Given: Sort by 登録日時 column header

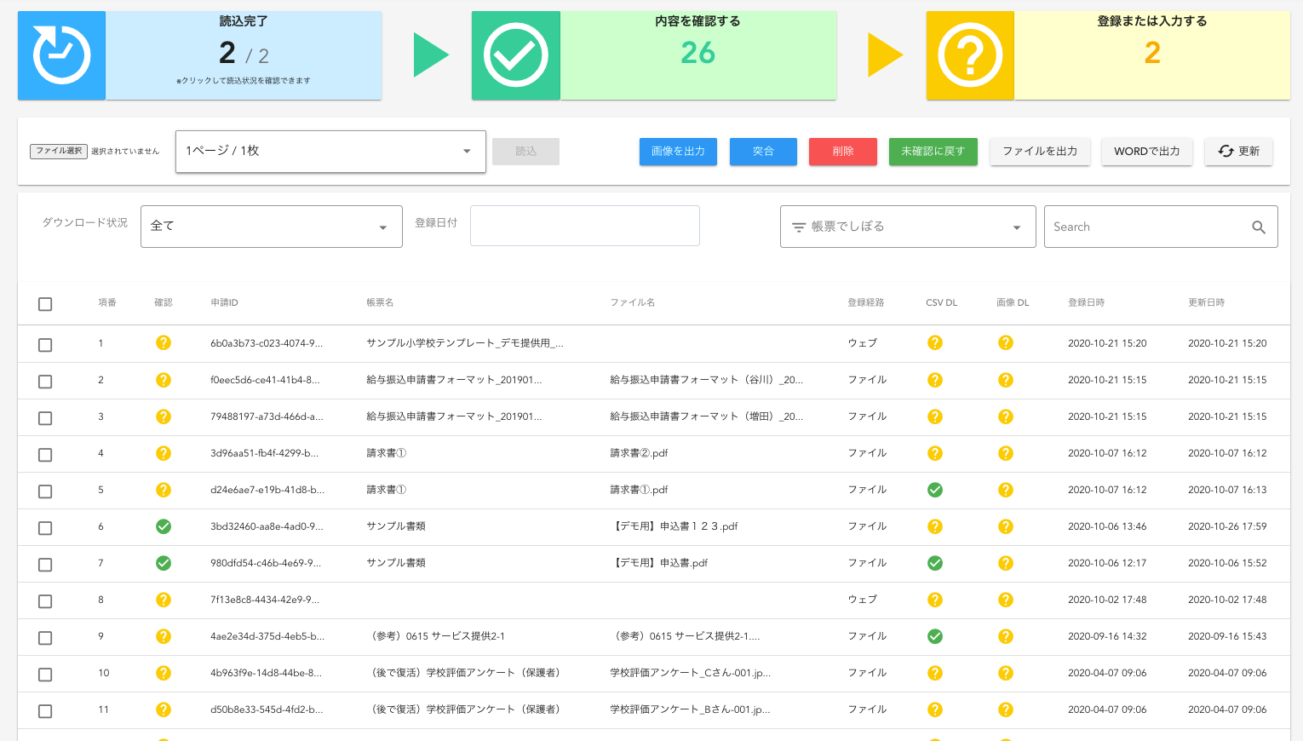Looking at the screenshot, I should [x=1086, y=302].
